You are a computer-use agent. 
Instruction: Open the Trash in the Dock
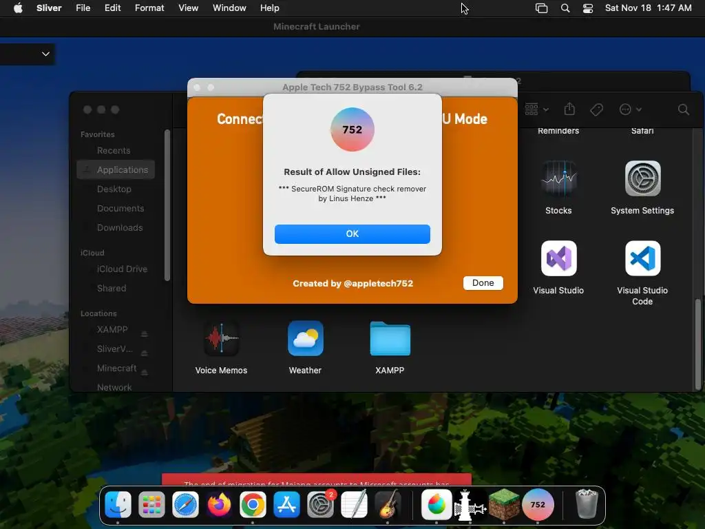pyautogui.click(x=587, y=504)
